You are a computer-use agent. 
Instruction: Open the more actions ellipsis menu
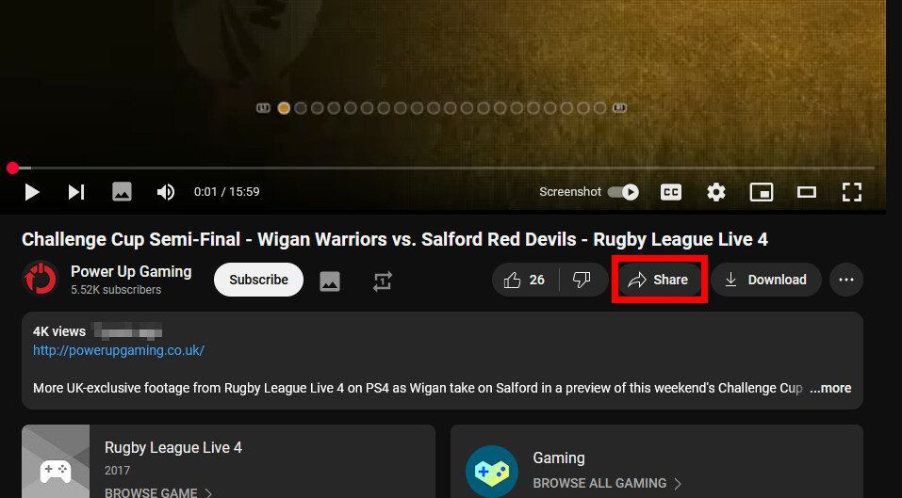[846, 280]
